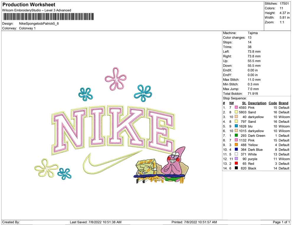Image resolution: width=292 pixels, height=225 pixels.
Task: Click the Wilcom EmbroideryStudio subtitle
Action: click(37, 10)
